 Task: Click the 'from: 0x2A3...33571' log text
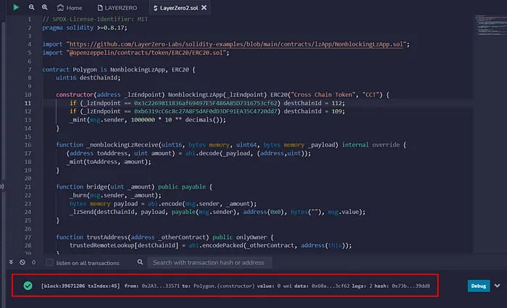pyautogui.click(x=152, y=286)
